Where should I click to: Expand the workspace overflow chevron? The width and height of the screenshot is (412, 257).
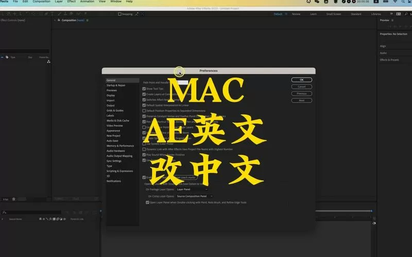[x=391, y=14]
